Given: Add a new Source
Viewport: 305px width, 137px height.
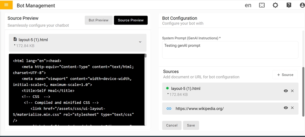Looking at the screenshot, I should [x=285, y=75].
